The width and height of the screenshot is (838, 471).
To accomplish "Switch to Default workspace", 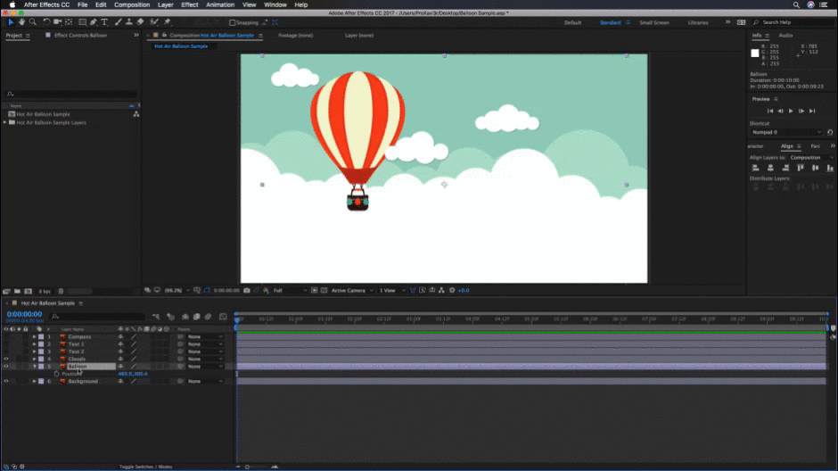I will tap(572, 22).
